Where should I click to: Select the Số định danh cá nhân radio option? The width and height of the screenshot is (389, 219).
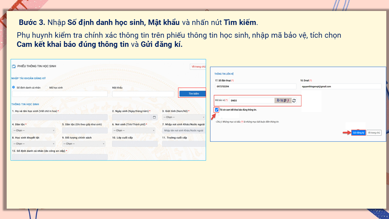point(14,87)
